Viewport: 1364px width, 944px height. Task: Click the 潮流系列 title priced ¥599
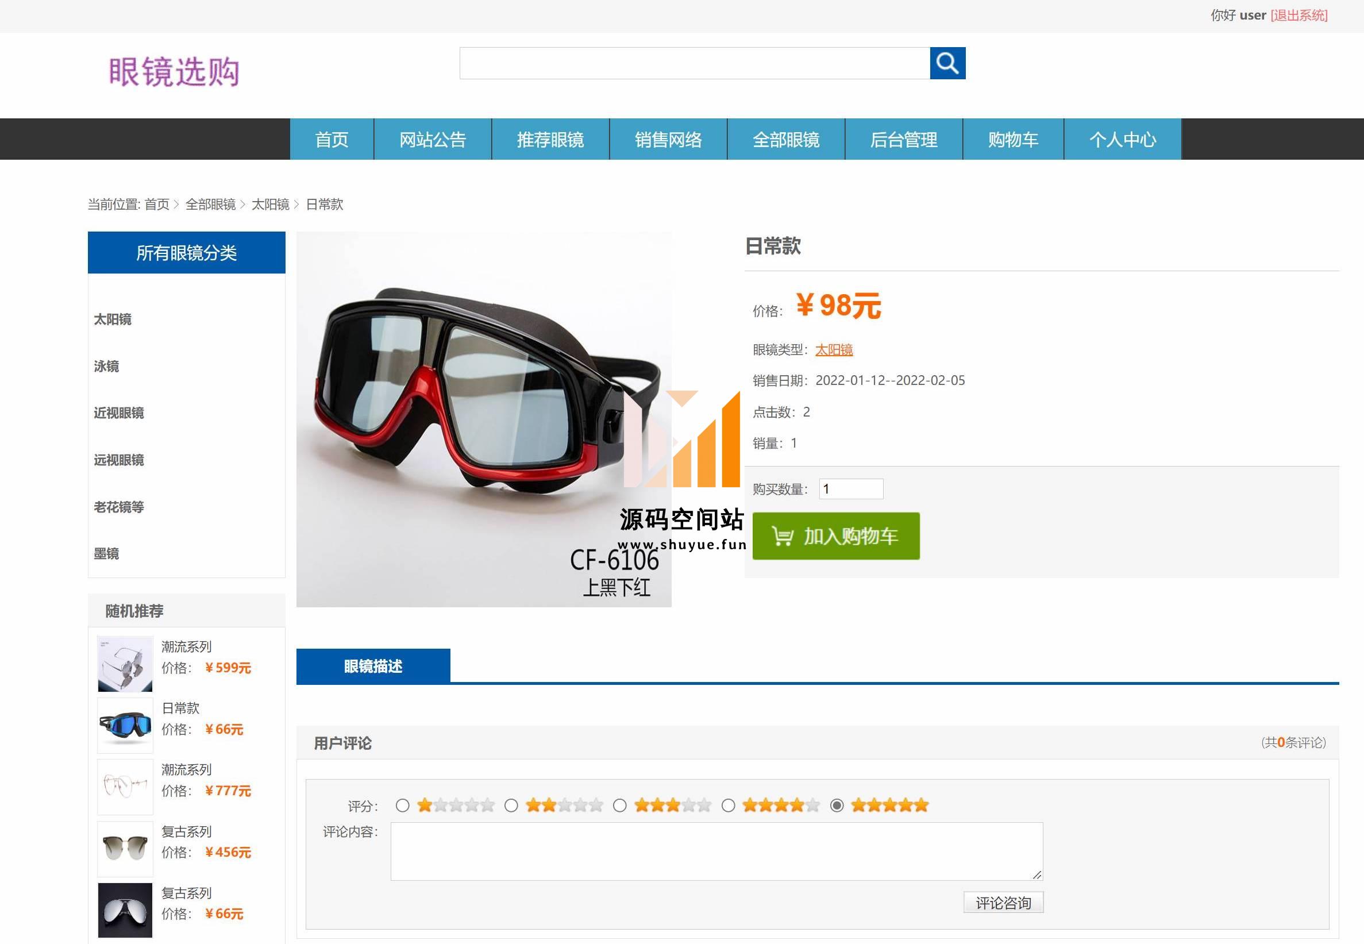coord(186,646)
